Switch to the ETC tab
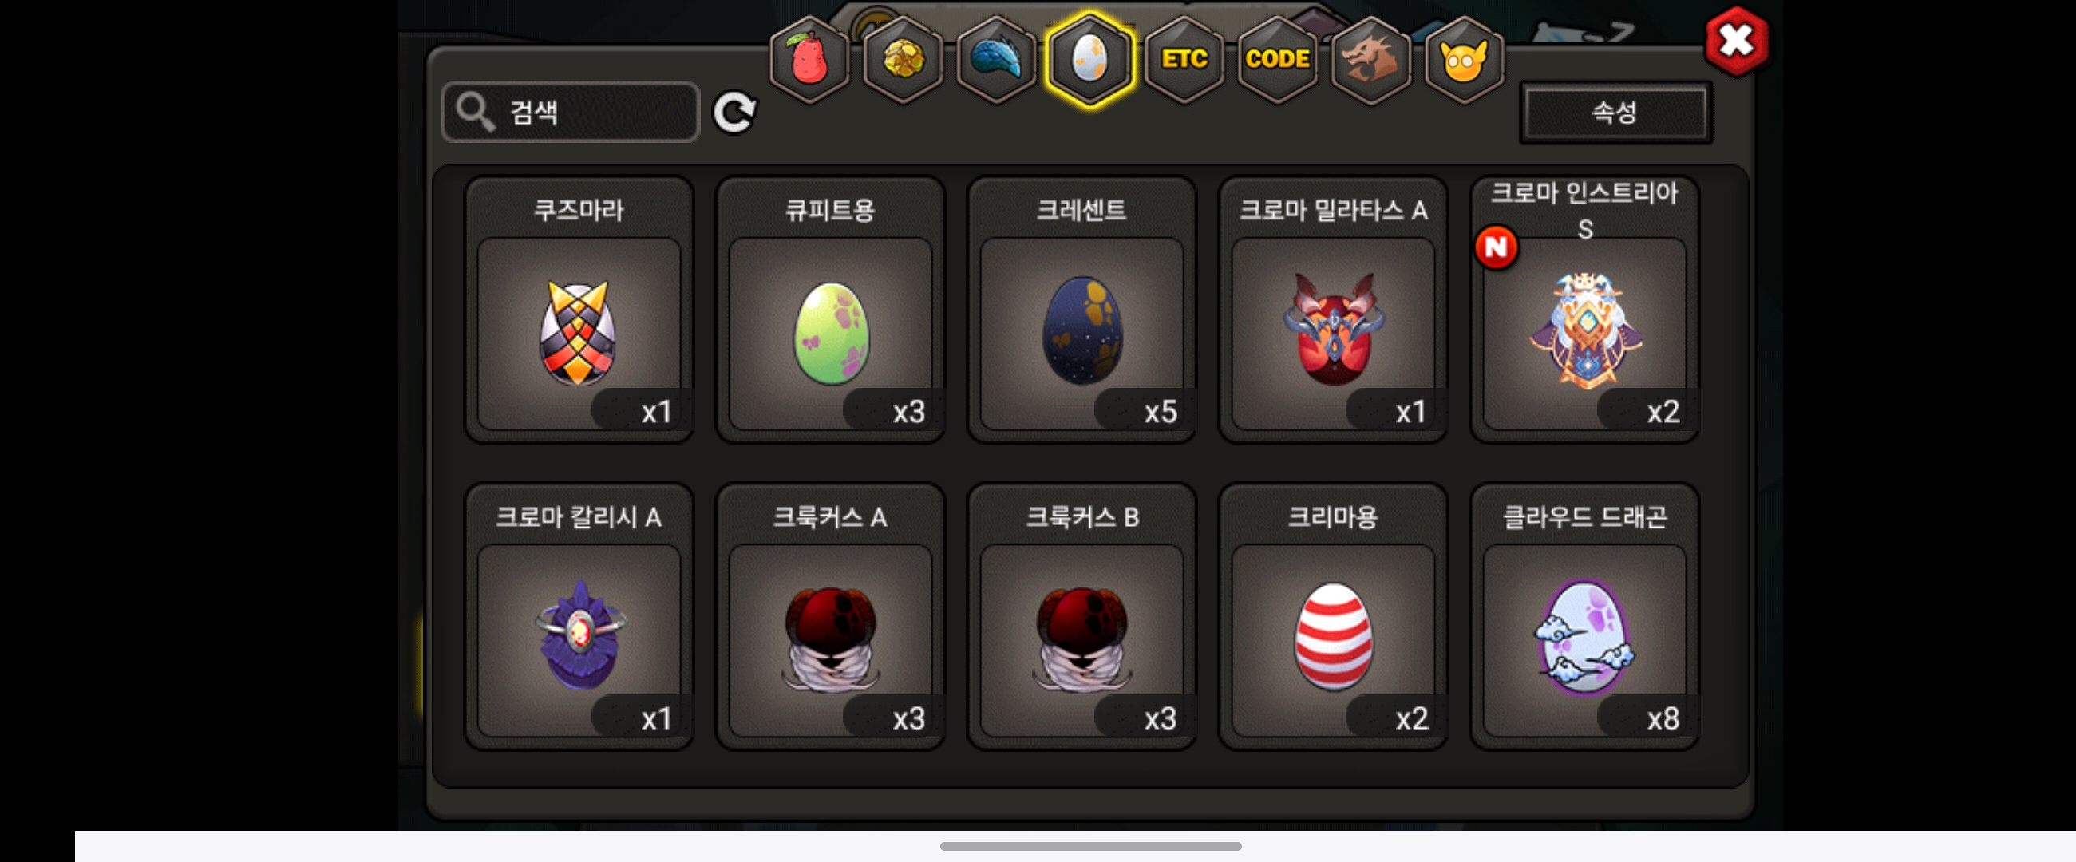Viewport: 2076px width, 862px height. [x=1184, y=60]
